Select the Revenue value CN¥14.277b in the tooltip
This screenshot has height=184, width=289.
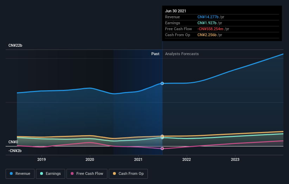208,17
